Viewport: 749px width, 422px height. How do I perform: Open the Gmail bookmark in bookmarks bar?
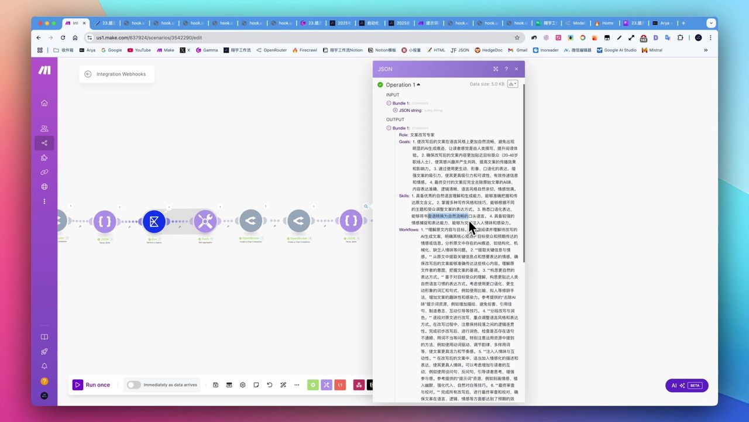pyautogui.click(x=517, y=50)
